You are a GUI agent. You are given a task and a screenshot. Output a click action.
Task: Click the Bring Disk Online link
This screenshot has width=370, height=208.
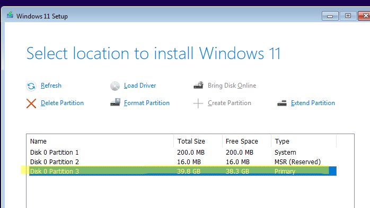[232, 86]
